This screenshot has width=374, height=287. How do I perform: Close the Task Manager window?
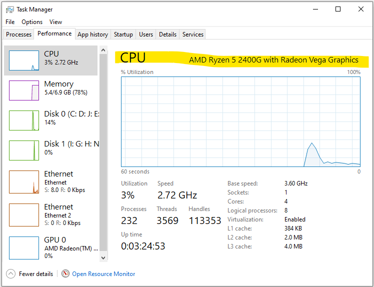[360, 9]
